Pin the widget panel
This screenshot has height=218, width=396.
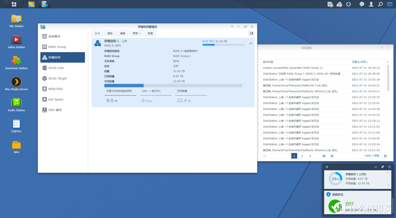click(382, 167)
